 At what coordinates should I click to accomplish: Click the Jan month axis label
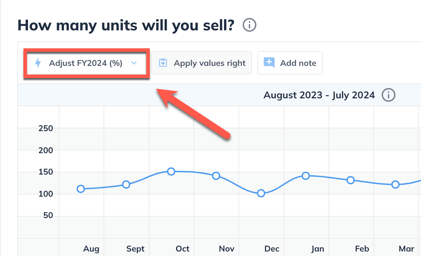click(x=317, y=249)
